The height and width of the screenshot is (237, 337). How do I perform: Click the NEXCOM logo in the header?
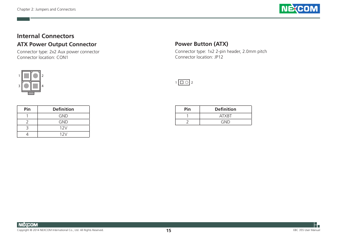[300, 8]
